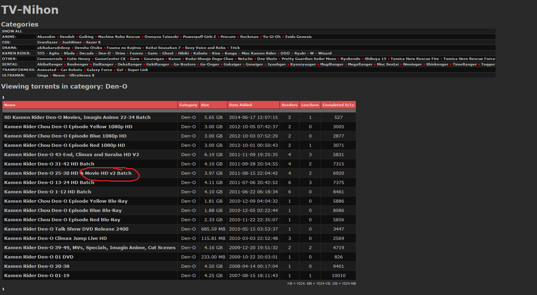Open SD Kamen Rider Den-O Movies torrent
Viewport: 537px width, 295px height.
pos(77,118)
